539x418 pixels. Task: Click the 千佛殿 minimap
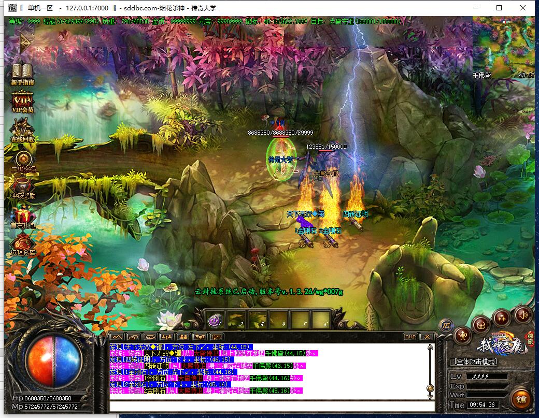(504, 47)
